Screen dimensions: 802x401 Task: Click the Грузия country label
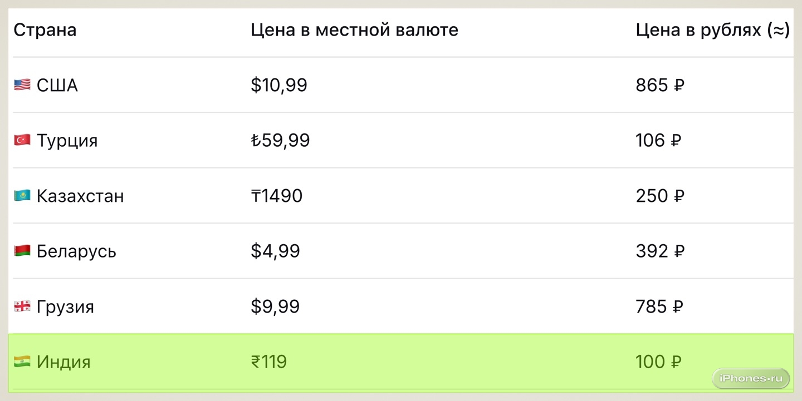[65, 306]
